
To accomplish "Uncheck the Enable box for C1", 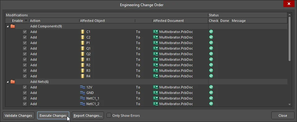I will coord(25,32).
